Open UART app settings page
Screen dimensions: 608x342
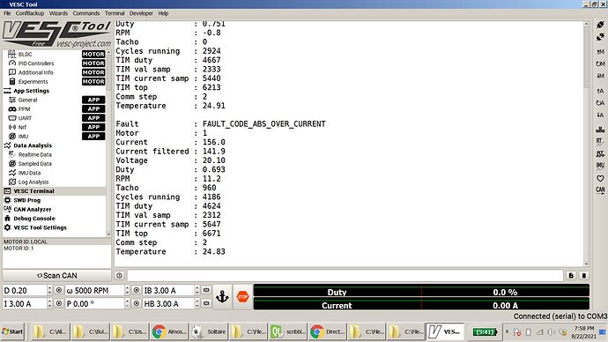point(55,118)
